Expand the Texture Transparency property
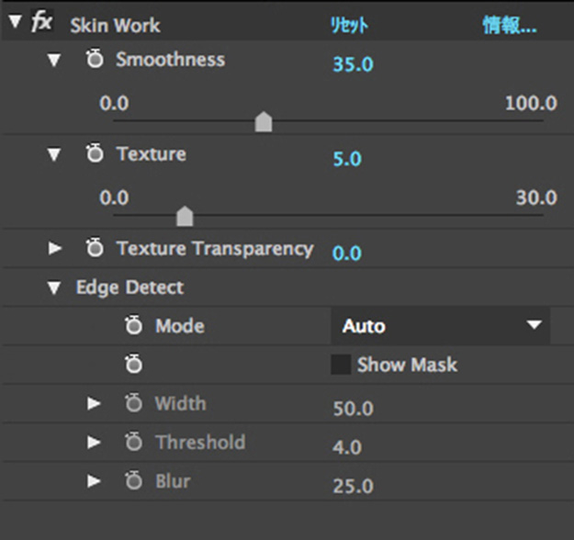This screenshot has height=540, width=574. click(54, 249)
